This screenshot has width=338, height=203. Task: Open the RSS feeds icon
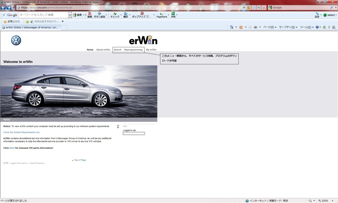pyautogui.click(x=241, y=27)
